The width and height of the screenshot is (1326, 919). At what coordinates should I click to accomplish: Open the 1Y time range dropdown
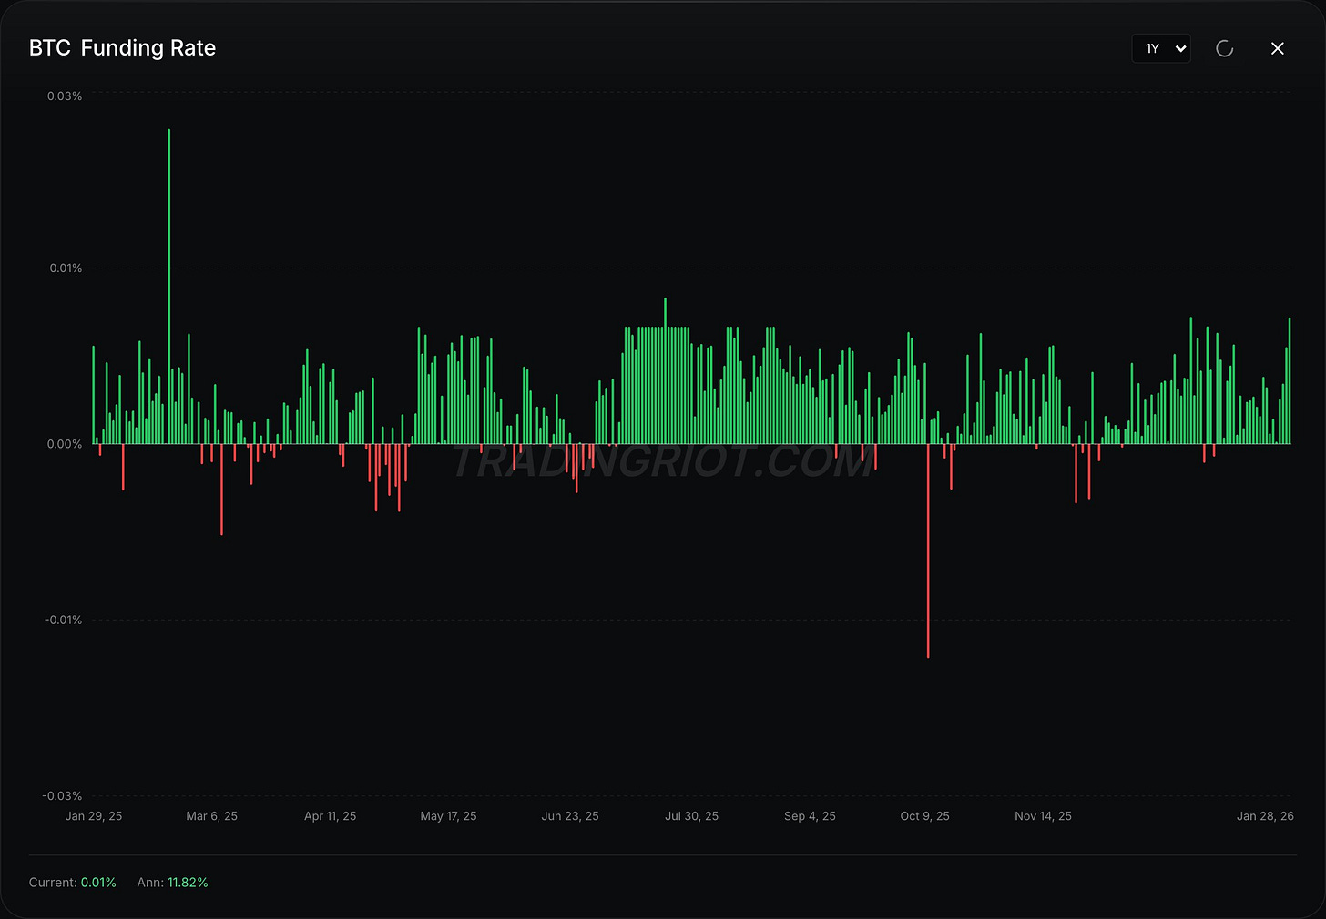[1161, 48]
